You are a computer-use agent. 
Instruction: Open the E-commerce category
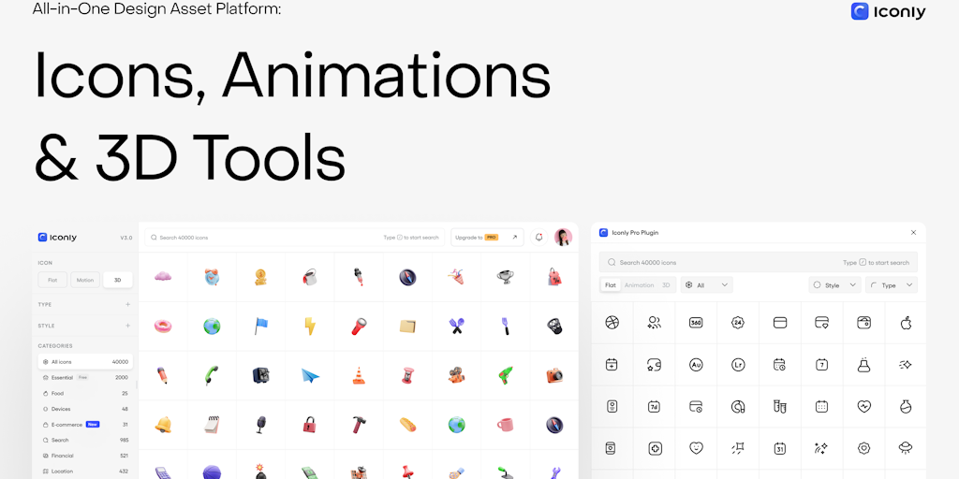coord(85,424)
